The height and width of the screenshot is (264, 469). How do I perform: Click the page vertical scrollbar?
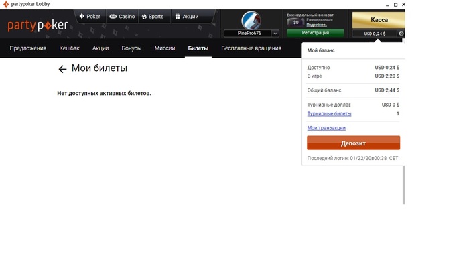point(404,185)
